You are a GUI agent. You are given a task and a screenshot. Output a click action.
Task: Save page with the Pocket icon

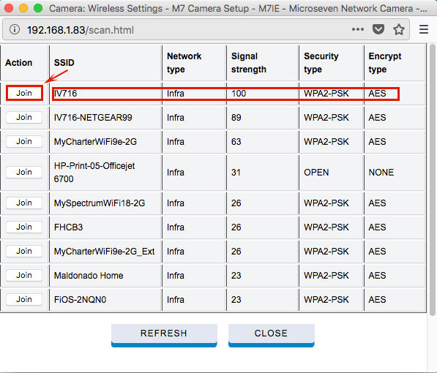pos(378,29)
